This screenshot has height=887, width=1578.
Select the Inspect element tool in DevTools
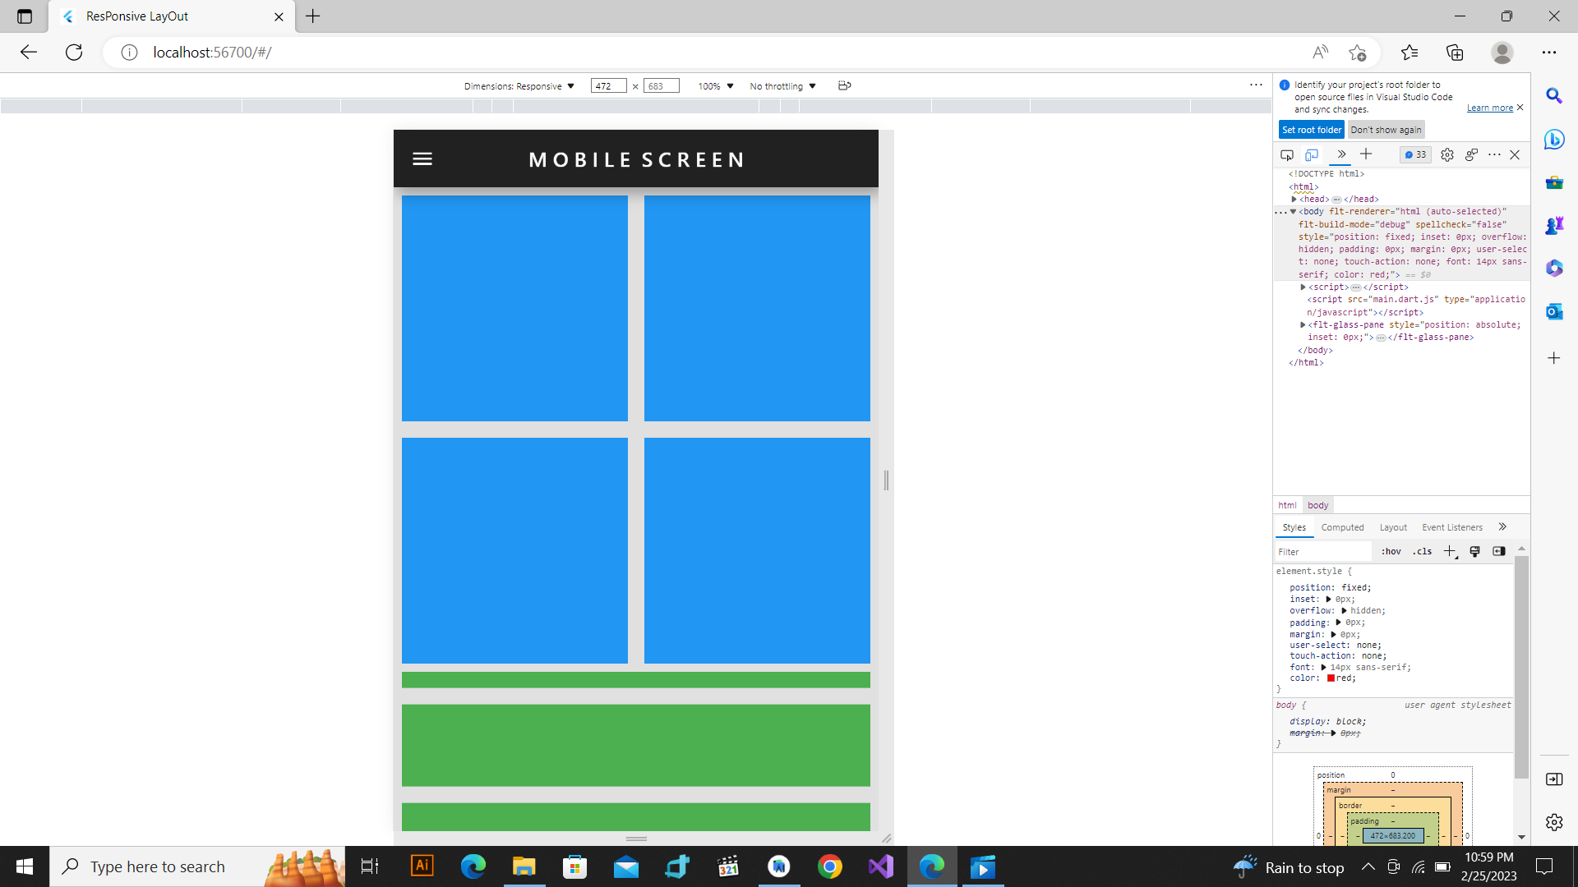pyautogui.click(x=1286, y=154)
